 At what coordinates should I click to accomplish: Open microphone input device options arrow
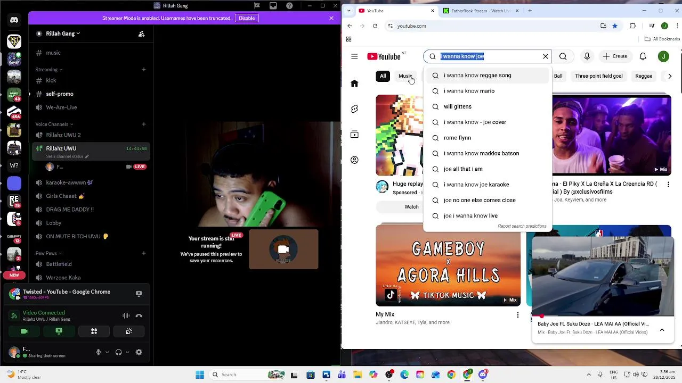pos(107,352)
